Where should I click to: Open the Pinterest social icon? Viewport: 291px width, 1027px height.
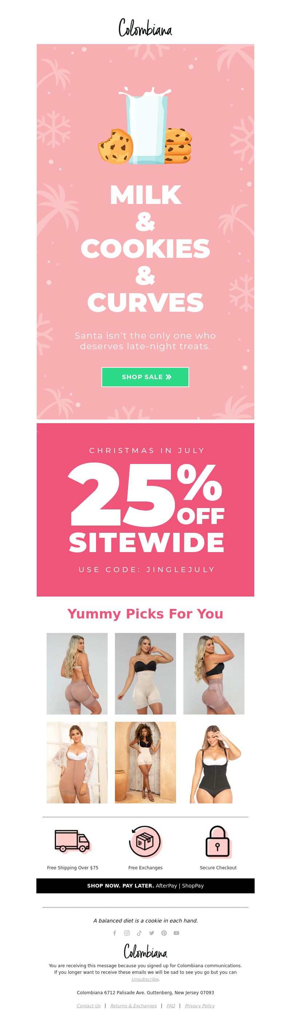(x=164, y=933)
